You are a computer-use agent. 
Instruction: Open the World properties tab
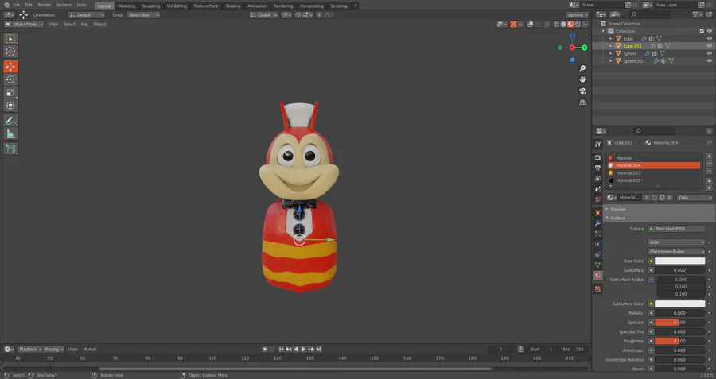597,199
